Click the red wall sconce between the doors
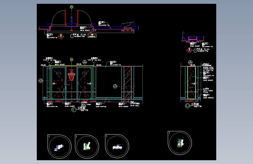The height and width of the screenshot is (164, 253). tap(71, 75)
